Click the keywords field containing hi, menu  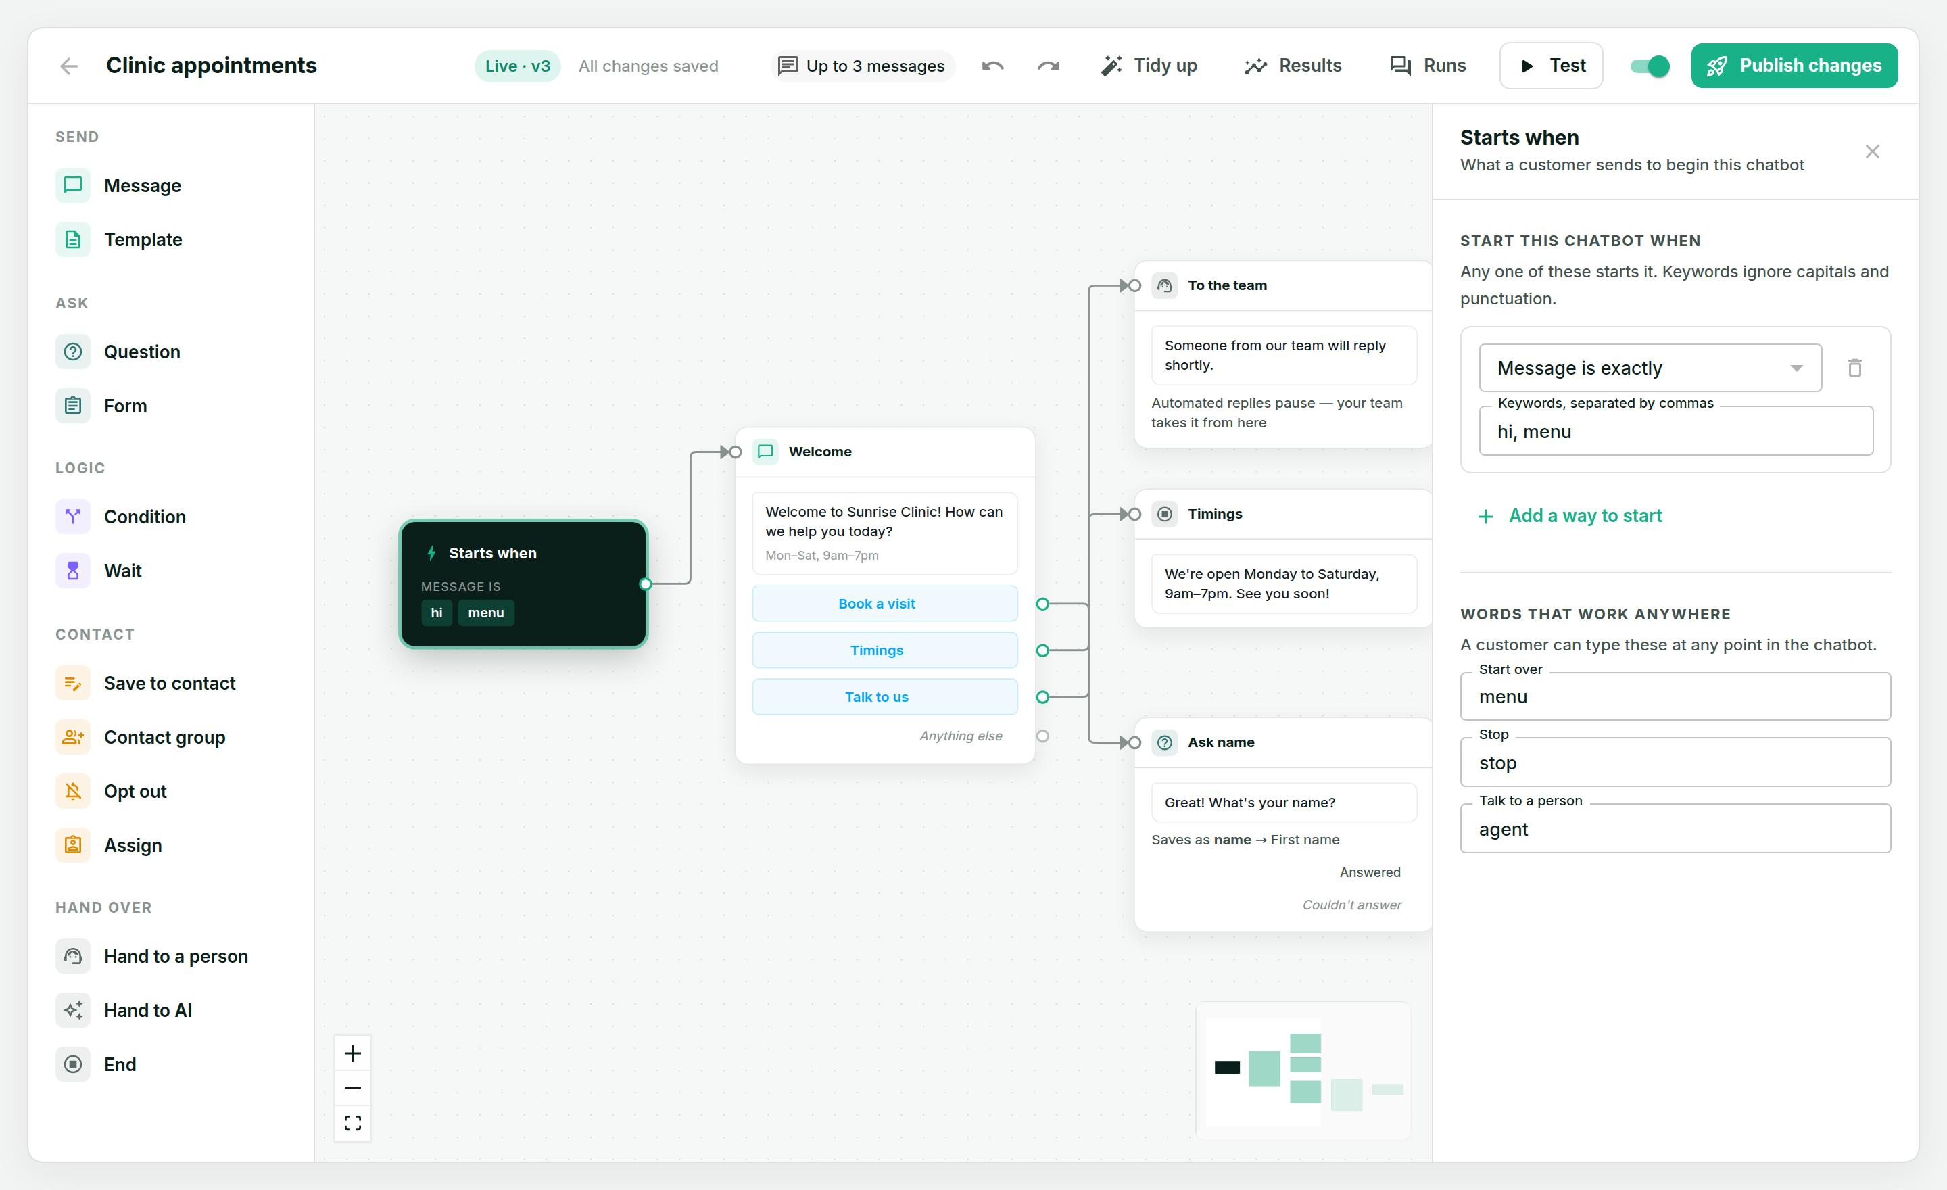1675,431
